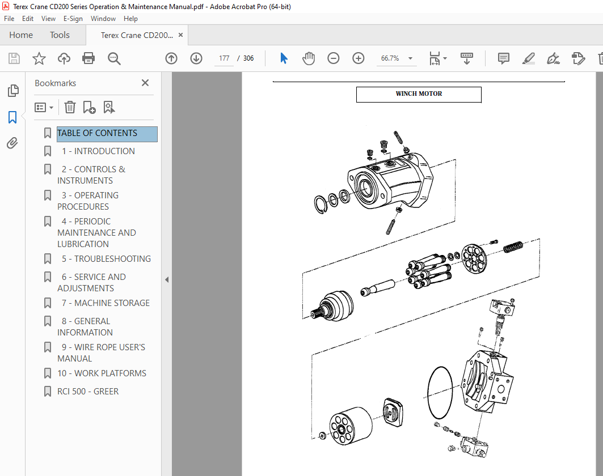Open the View menu
This screenshot has width=603, height=476.
[x=48, y=19]
